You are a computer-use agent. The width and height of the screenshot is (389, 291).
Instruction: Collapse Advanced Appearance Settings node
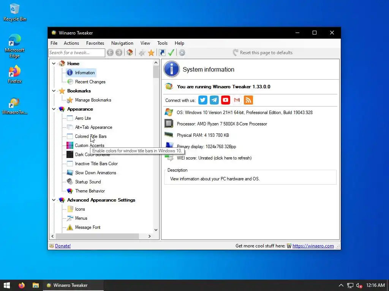[x=54, y=200]
